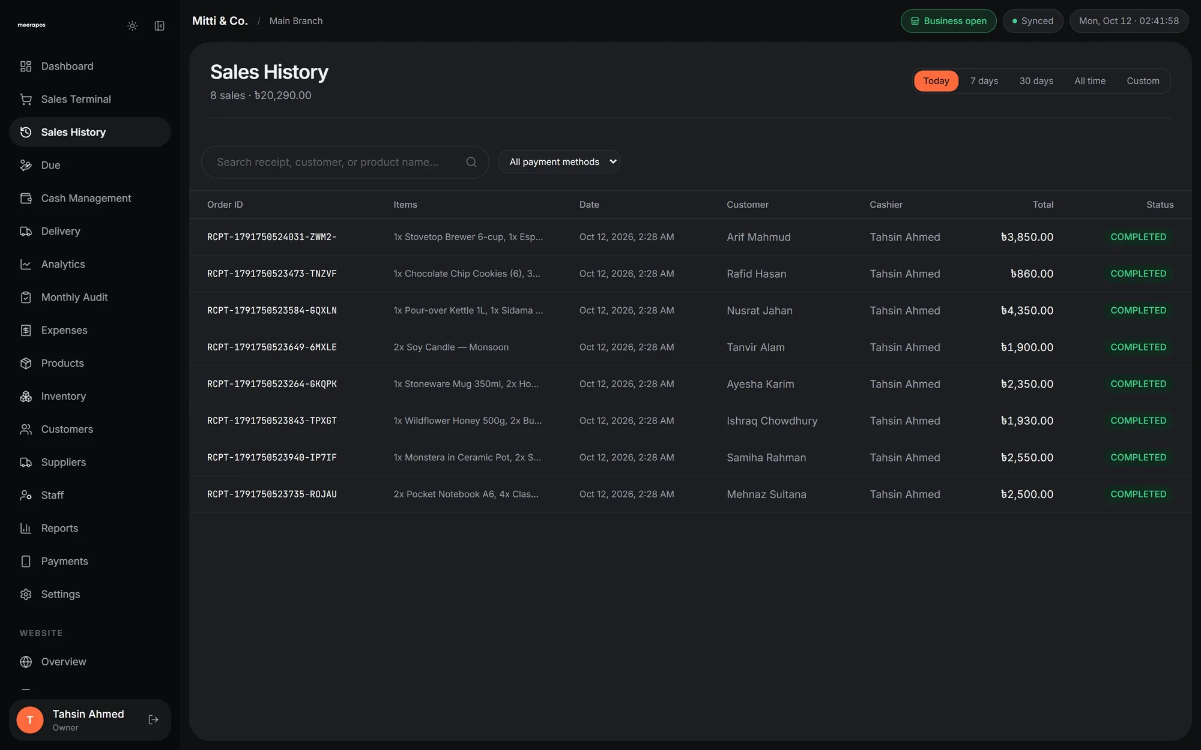The width and height of the screenshot is (1201, 750).
Task: Open Monthly Audit clipboard icon
Action: [26, 297]
